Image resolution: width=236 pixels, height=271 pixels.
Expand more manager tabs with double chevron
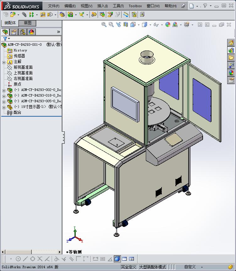click(58, 32)
